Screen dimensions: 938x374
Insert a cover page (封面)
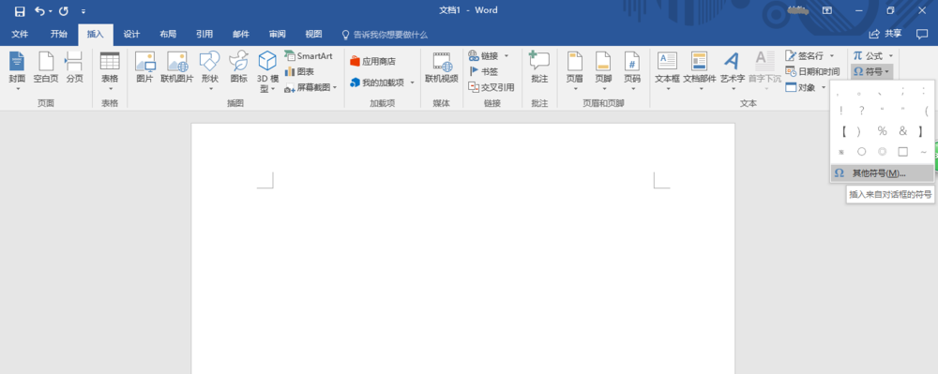17,70
